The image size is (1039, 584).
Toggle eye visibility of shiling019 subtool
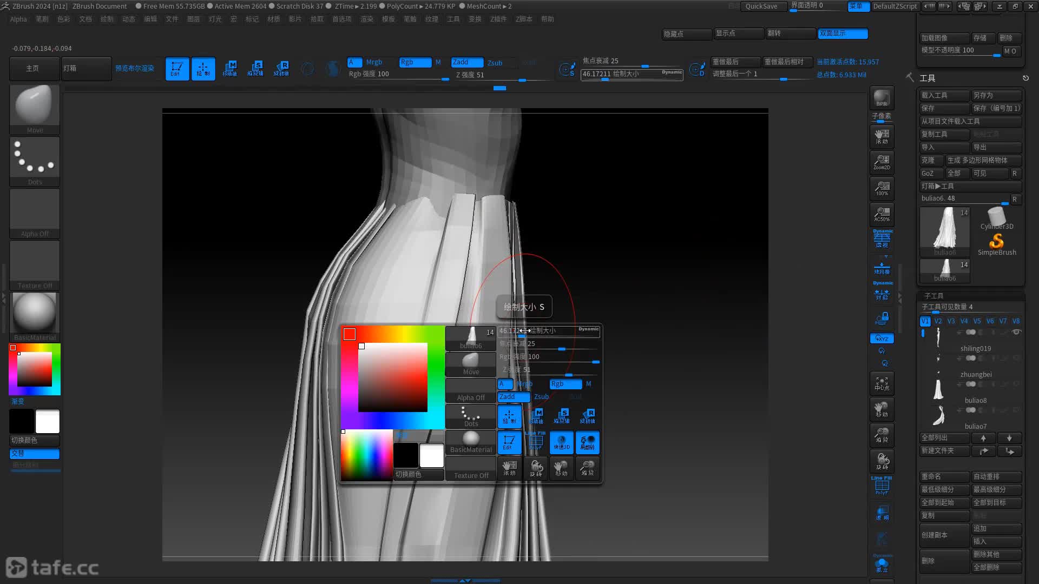click(x=1016, y=332)
